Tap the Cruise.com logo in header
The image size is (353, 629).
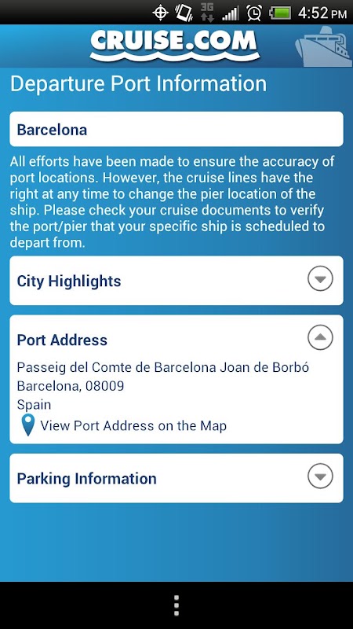175,45
